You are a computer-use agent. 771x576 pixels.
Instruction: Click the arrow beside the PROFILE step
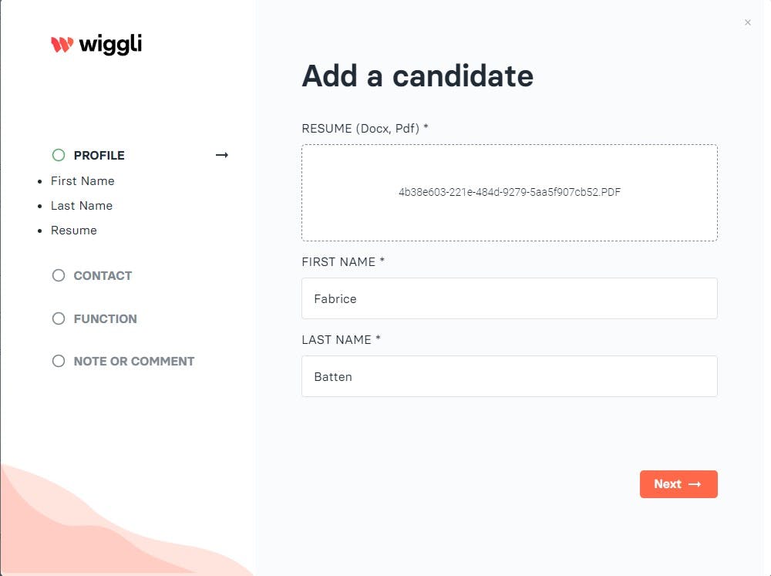[222, 155]
